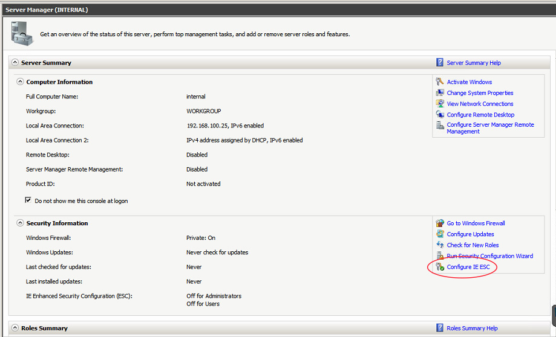Click the server toolbox icon in header
The width and height of the screenshot is (556, 337).
(22, 34)
